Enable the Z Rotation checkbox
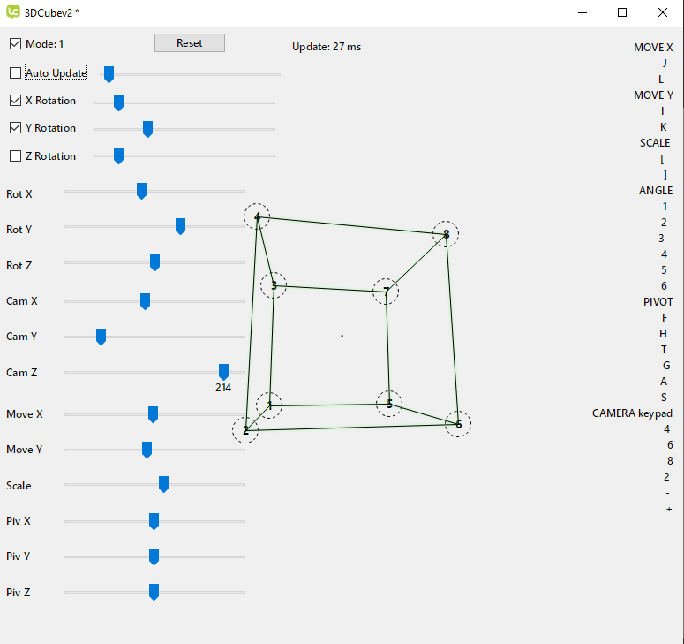 click(x=16, y=156)
